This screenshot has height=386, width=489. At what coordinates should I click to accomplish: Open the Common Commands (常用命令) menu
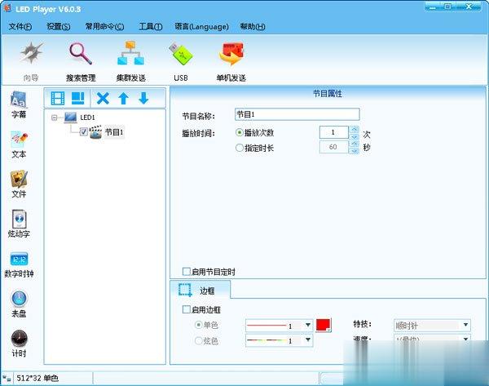104,27
